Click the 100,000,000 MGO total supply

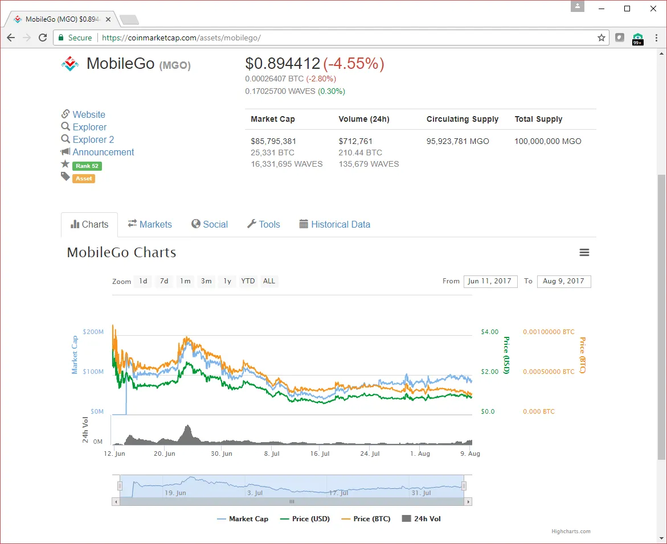[548, 141]
